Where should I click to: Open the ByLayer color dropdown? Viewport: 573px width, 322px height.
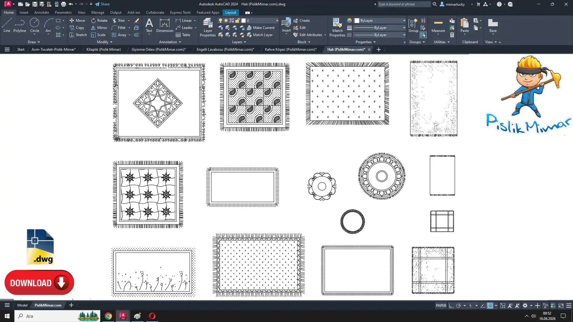pos(404,21)
